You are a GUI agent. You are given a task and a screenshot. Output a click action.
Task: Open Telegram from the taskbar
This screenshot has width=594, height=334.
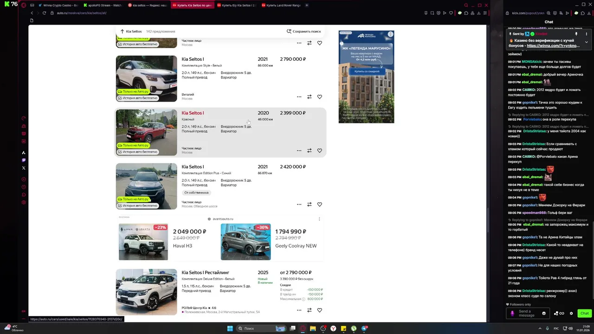coord(364,328)
